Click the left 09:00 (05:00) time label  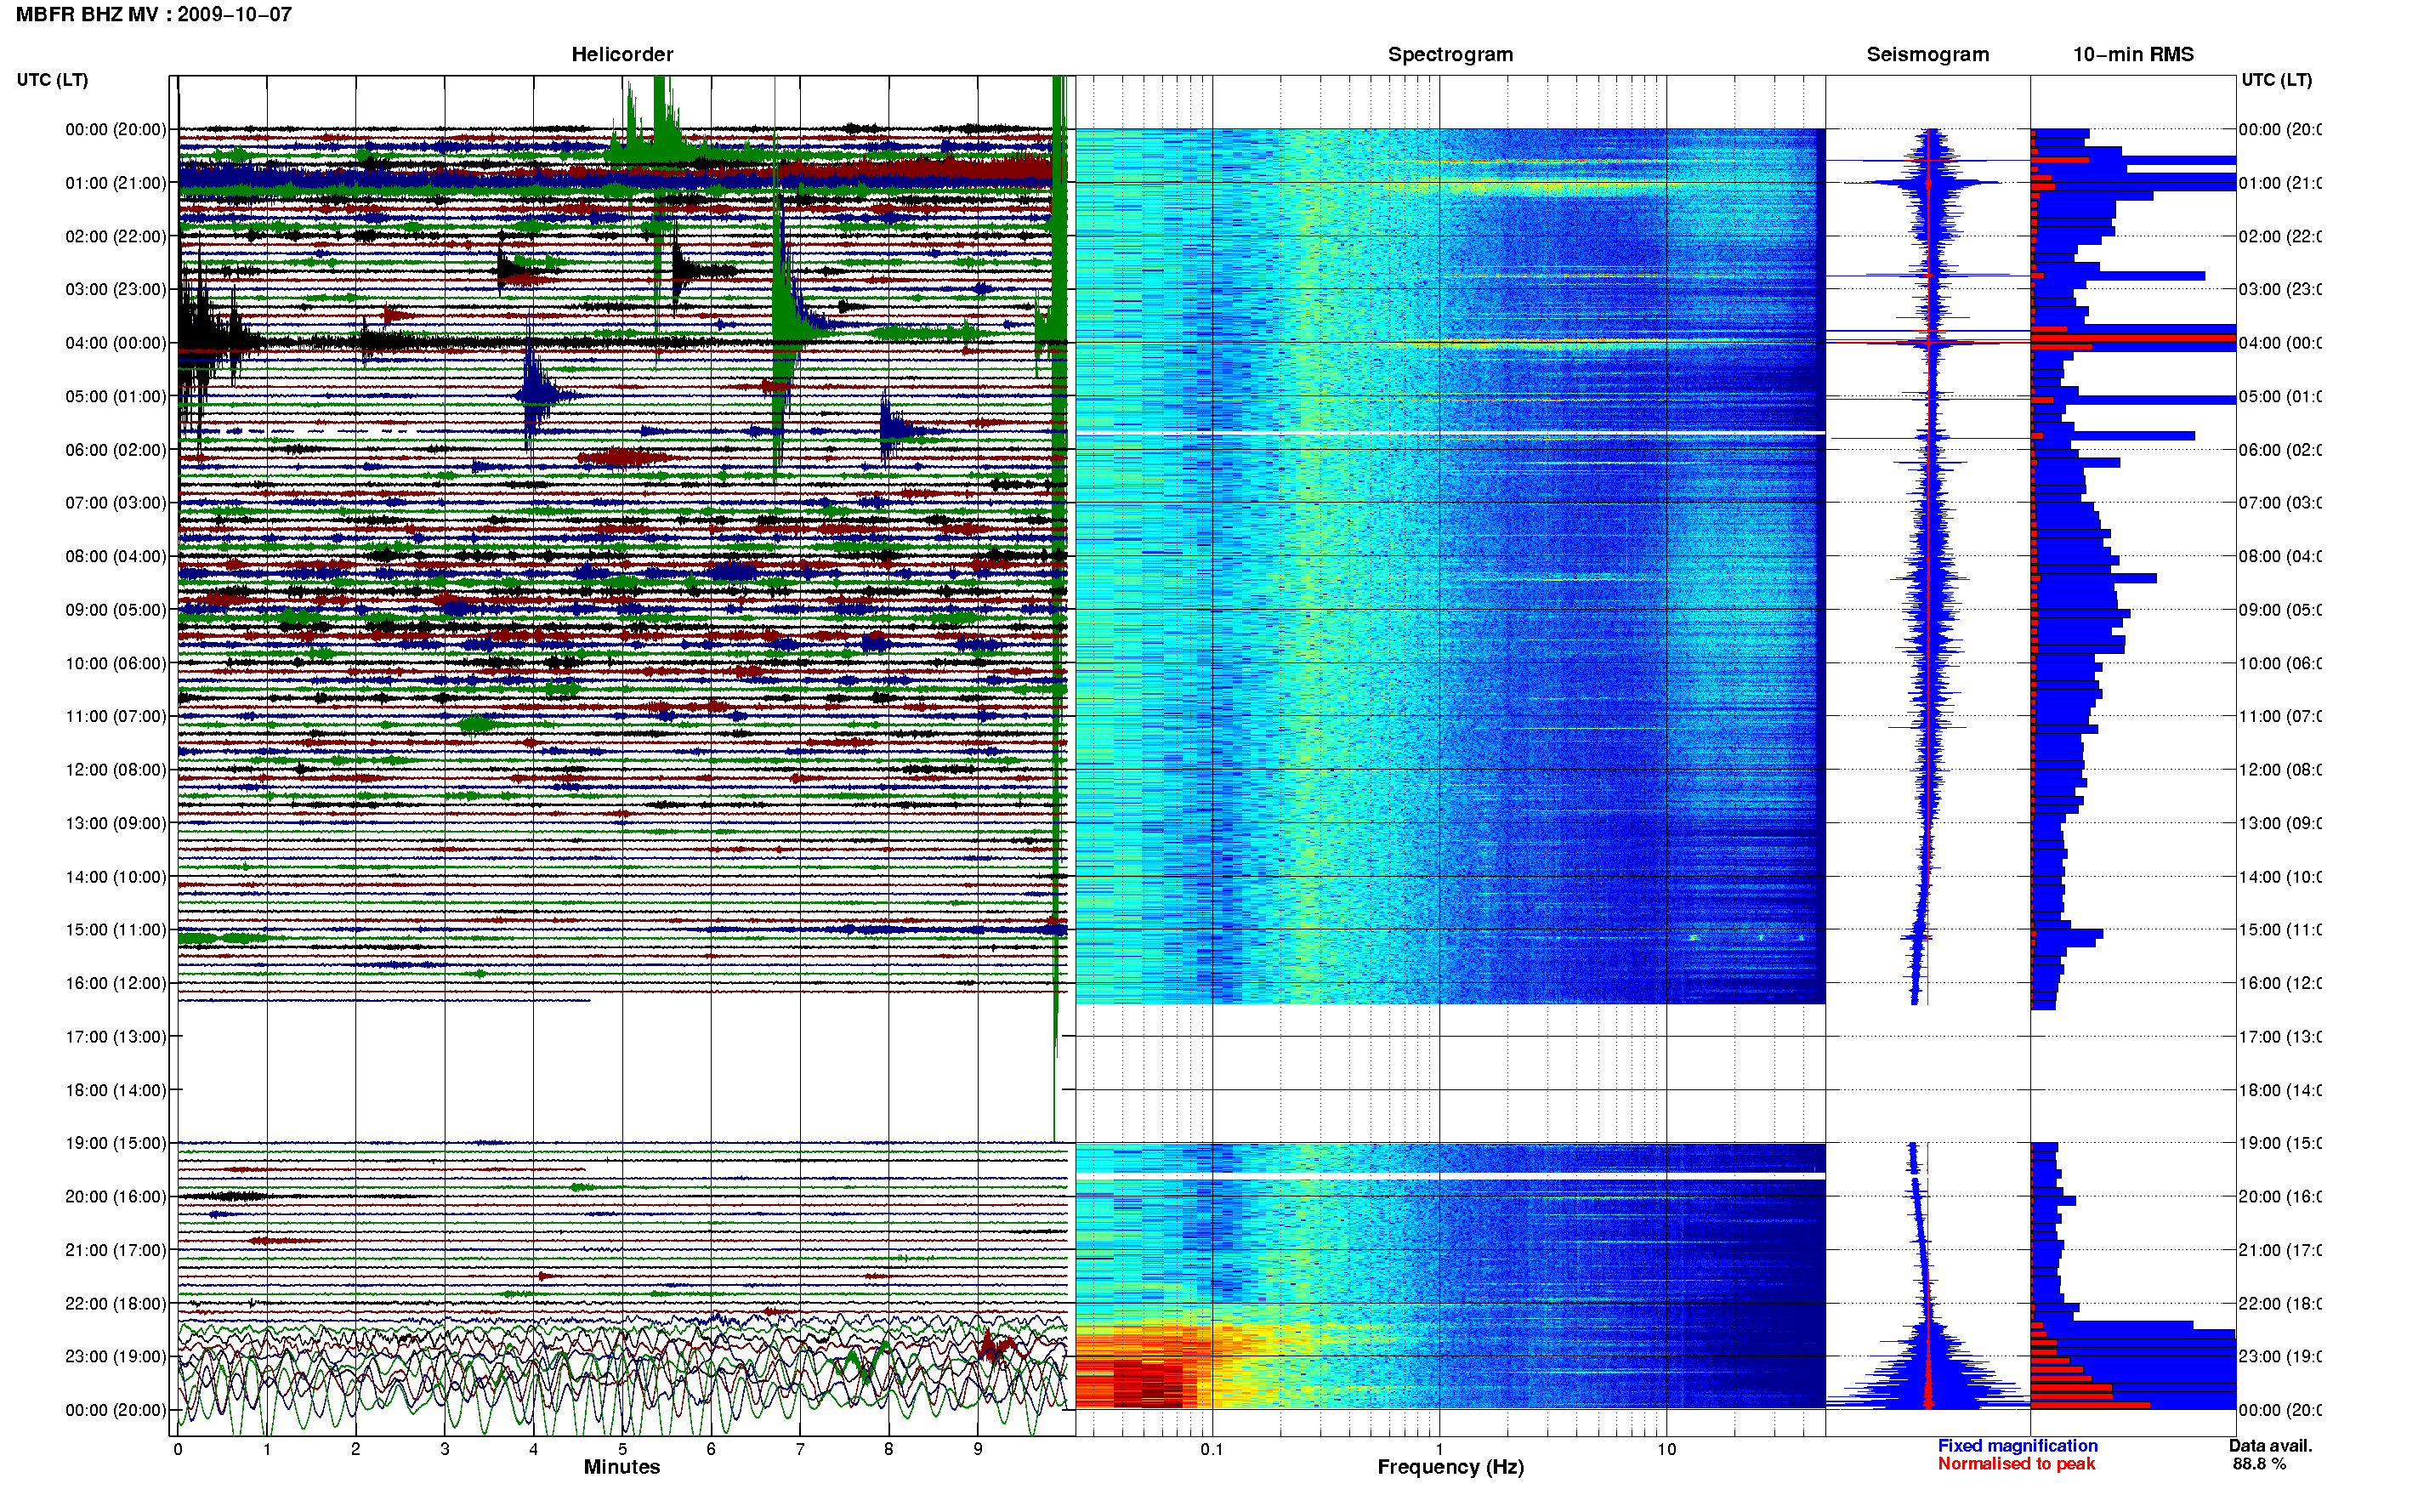pos(116,610)
